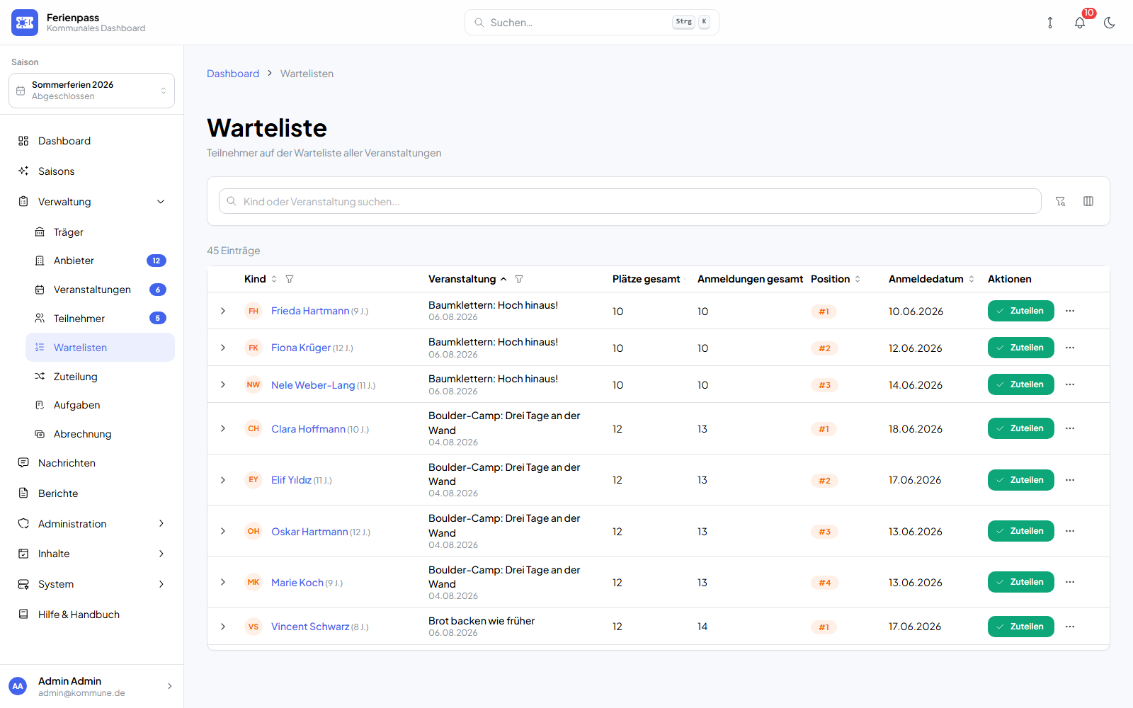Open Nachrichten in sidebar
Image resolution: width=1133 pixels, height=708 pixels.
coord(91,463)
